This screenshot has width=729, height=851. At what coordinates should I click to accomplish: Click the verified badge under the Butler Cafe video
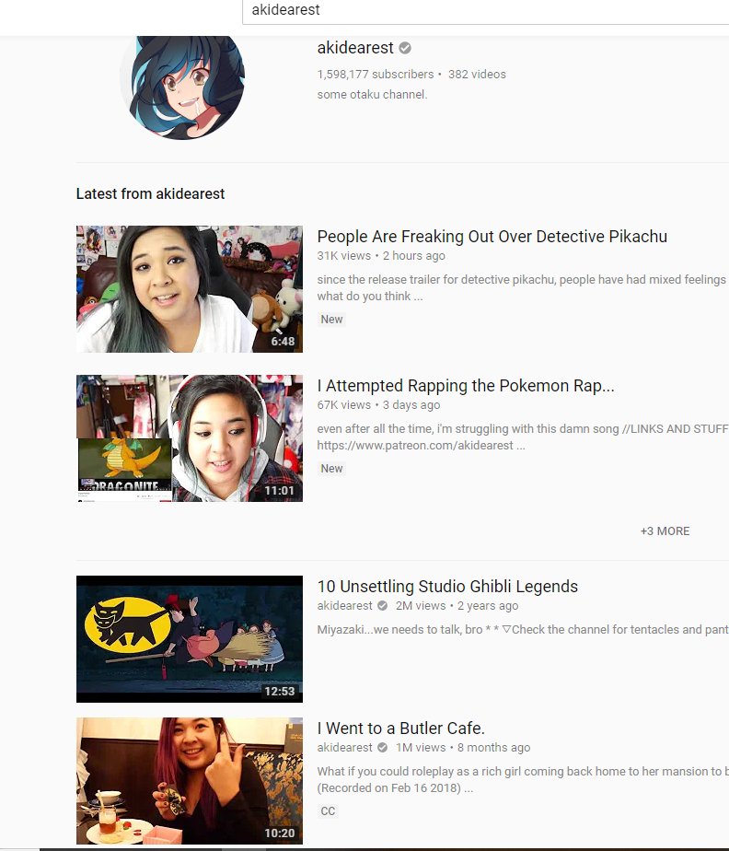tap(382, 747)
